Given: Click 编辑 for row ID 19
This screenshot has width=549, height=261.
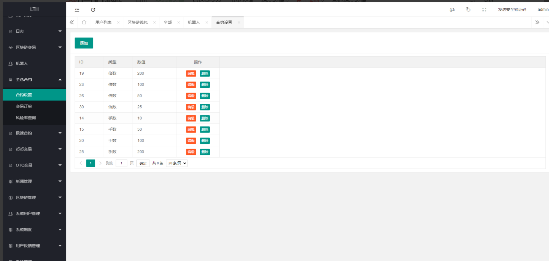Looking at the screenshot, I should point(191,74).
